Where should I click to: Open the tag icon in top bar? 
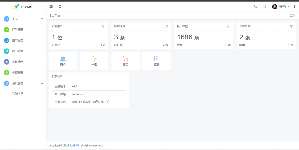[256, 6]
